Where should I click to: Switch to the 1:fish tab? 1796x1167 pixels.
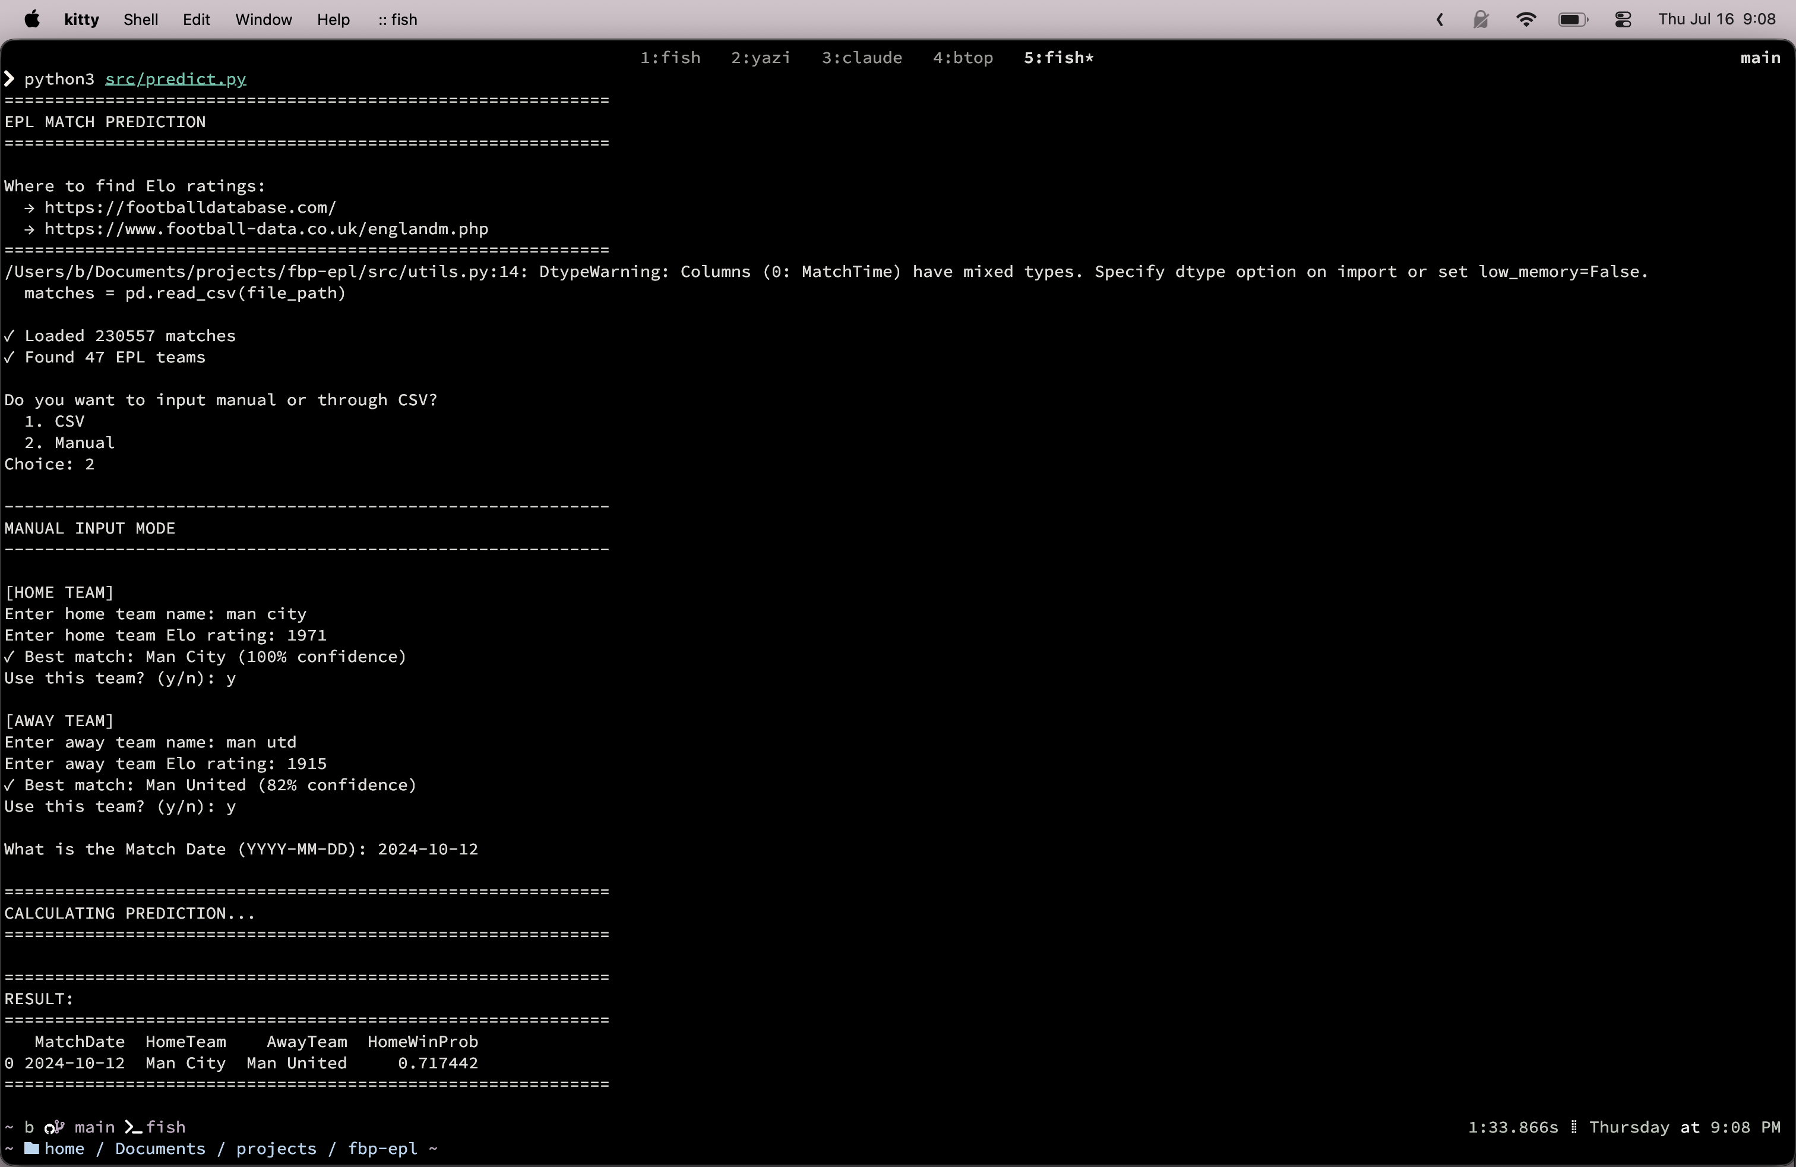click(670, 58)
